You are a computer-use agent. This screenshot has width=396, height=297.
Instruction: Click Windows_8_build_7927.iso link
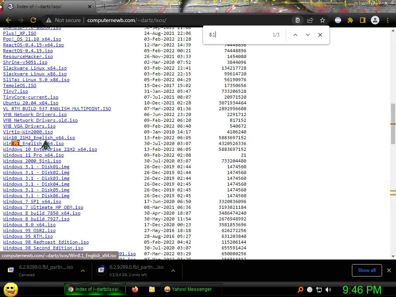click(x=36, y=219)
